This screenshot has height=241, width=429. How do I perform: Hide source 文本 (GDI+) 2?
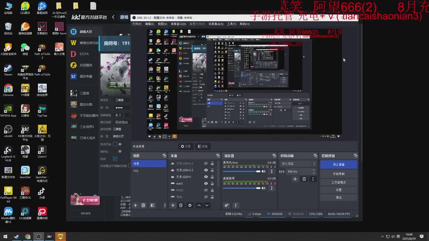click(206, 170)
